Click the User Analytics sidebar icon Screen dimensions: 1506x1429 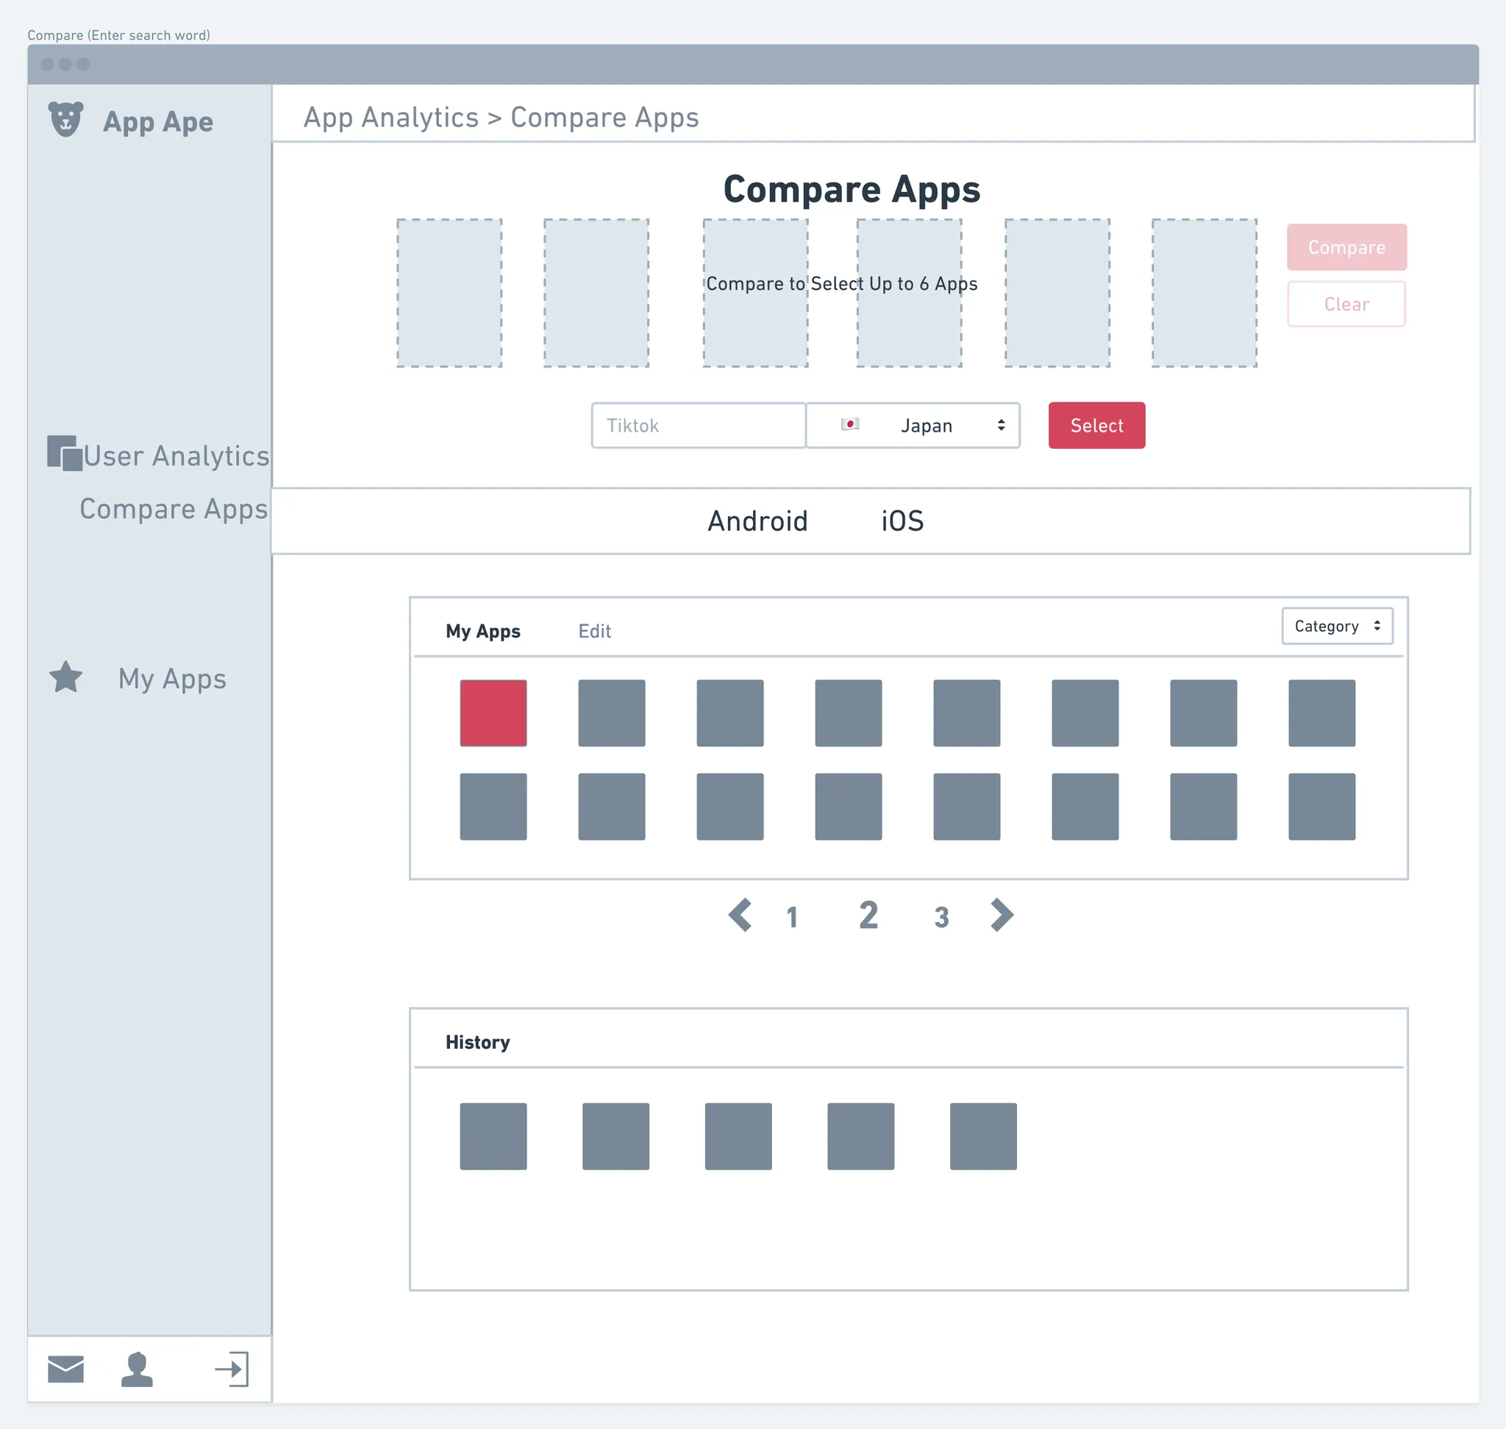click(65, 453)
